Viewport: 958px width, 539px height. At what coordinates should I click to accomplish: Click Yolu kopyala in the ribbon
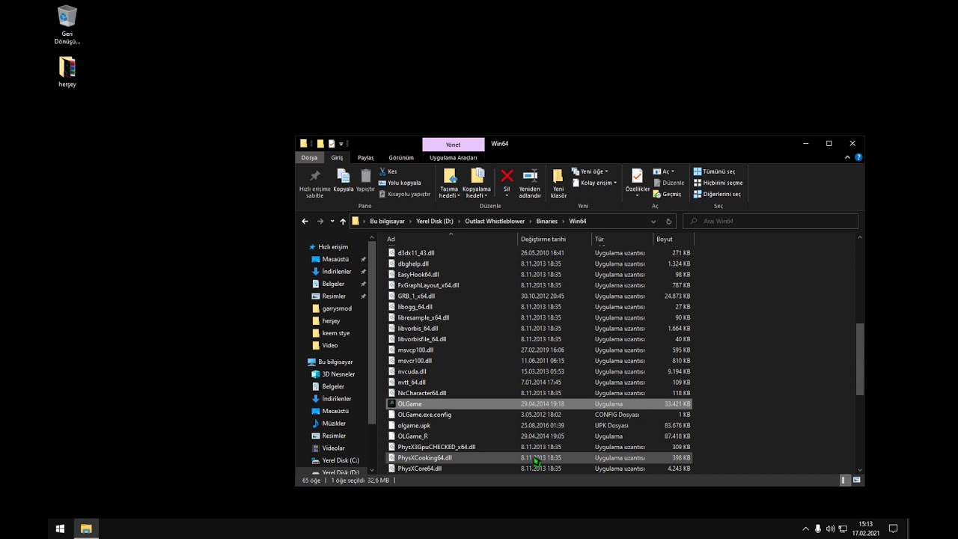pyautogui.click(x=400, y=183)
